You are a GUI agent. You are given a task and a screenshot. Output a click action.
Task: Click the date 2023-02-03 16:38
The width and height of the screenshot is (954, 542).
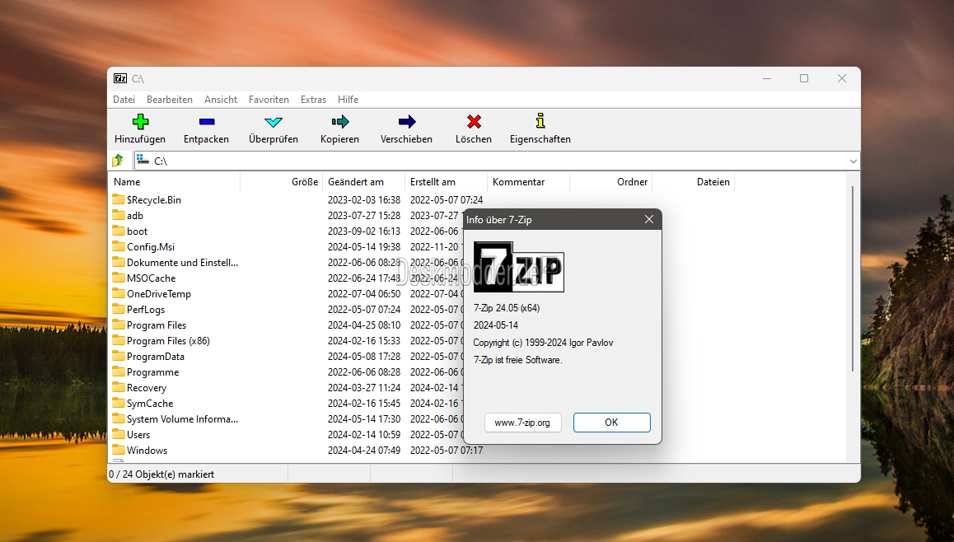point(364,199)
